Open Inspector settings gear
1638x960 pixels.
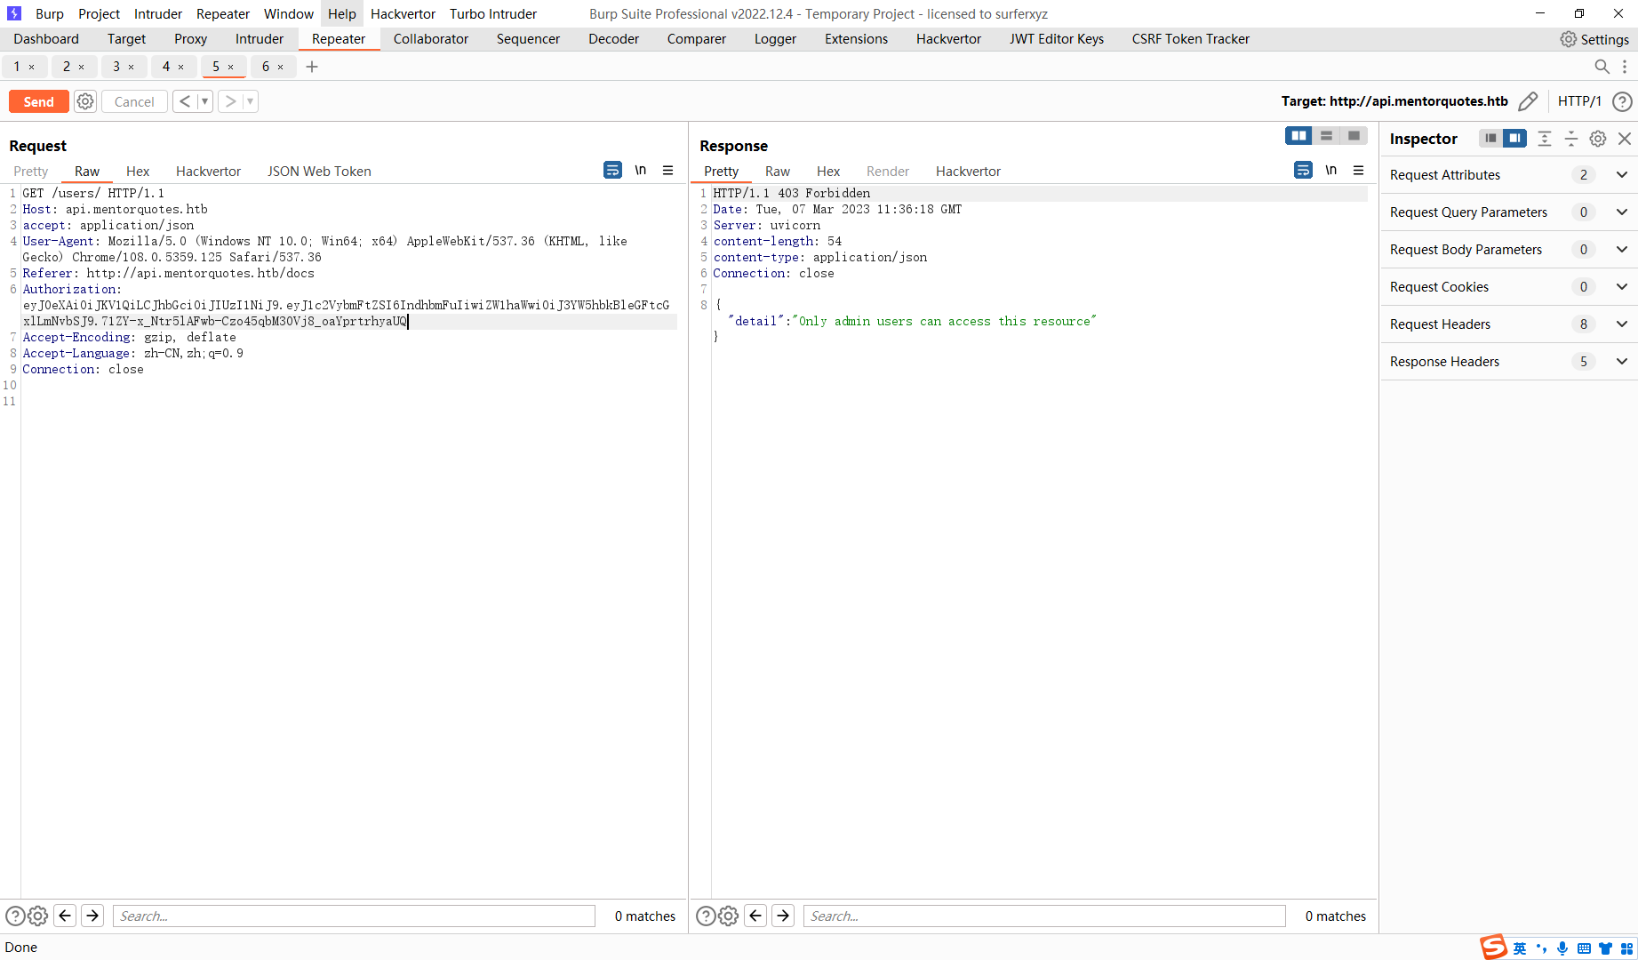tap(1598, 138)
